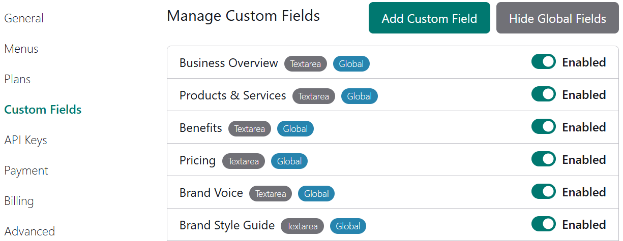Disable the Pricing custom field toggle
Viewport: 623px width, 241px height.
[543, 160]
